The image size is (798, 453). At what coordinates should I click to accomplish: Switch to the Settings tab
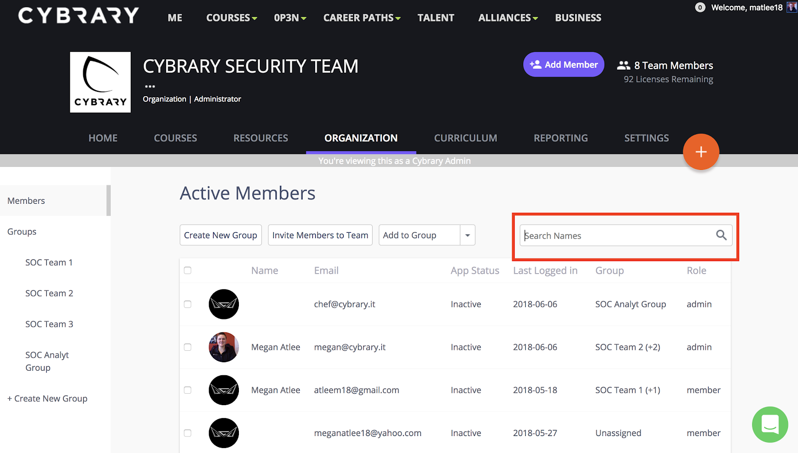coord(646,138)
